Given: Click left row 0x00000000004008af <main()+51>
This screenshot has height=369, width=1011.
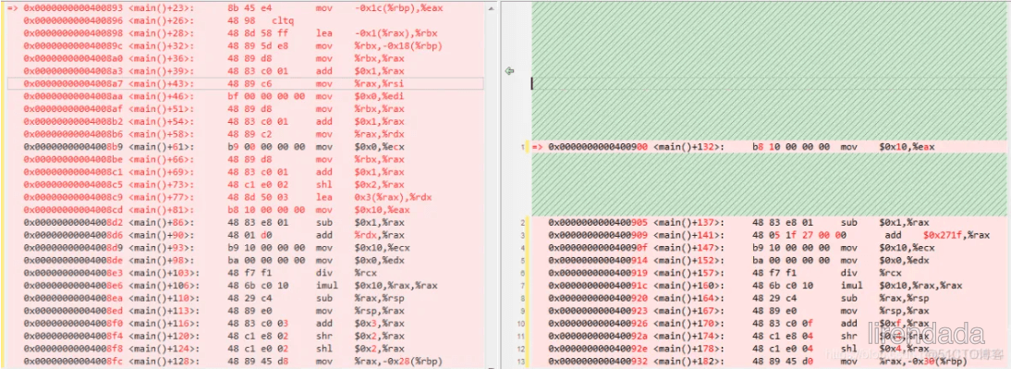Looking at the screenshot, I should click(x=245, y=109).
